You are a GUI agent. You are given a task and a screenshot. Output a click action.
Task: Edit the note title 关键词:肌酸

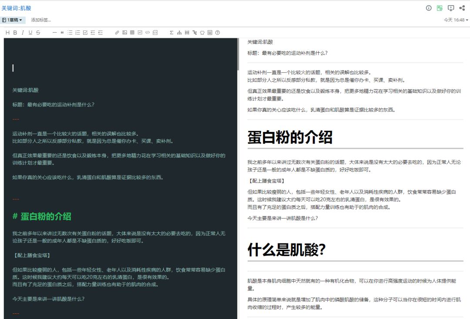pyautogui.click(x=17, y=8)
